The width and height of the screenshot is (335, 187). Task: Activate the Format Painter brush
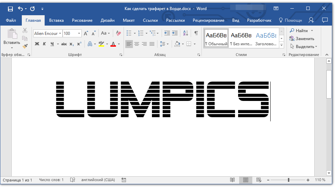pos(25,46)
